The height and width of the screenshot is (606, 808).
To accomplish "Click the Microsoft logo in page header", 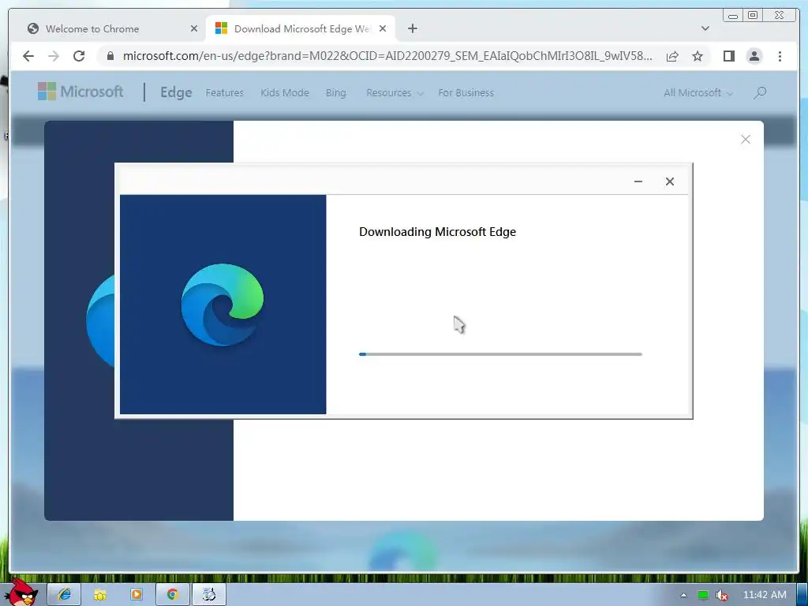I will click(80, 92).
